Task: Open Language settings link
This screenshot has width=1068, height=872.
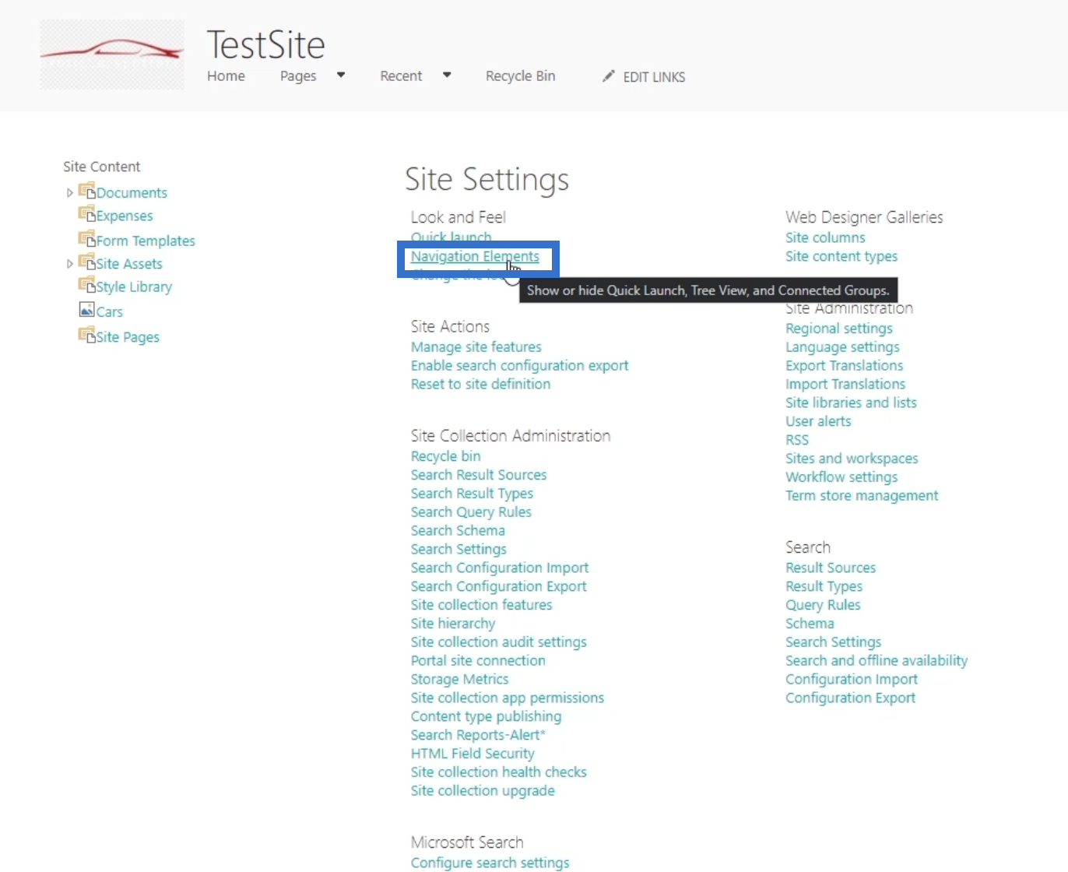Action: click(842, 347)
